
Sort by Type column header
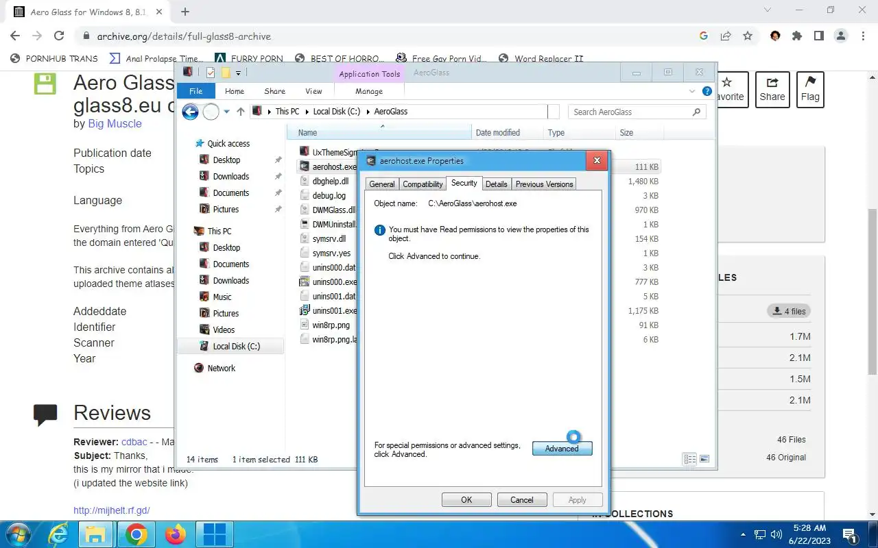pos(579,132)
